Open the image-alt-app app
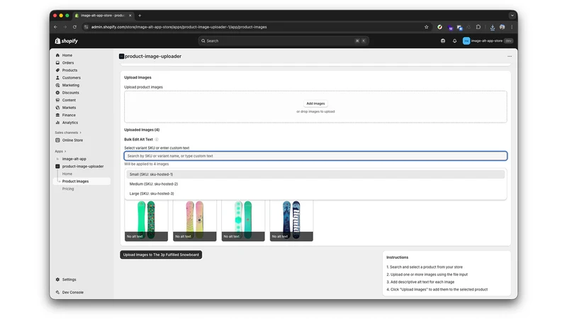 click(x=74, y=159)
